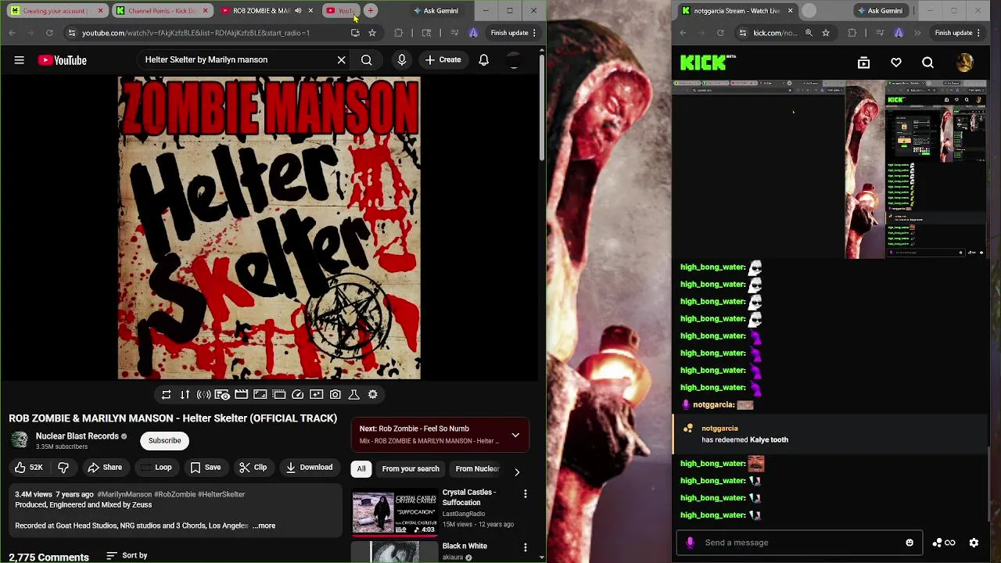Open options menu for Black n White video
The width and height of the screenshot is (1001, 563).
[x=526, y=547]
